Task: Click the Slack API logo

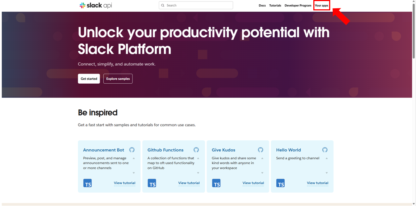Action: pos(96,5)
